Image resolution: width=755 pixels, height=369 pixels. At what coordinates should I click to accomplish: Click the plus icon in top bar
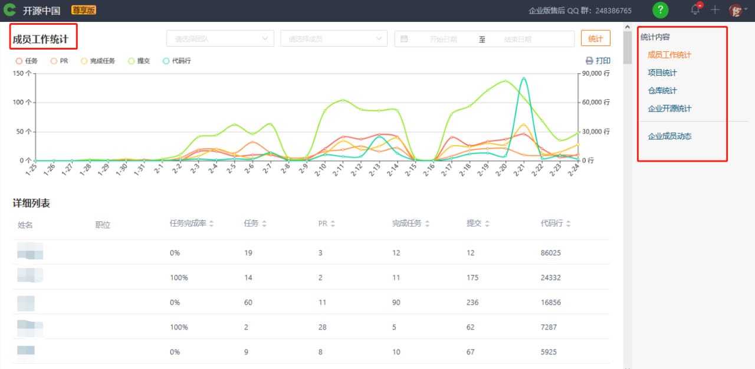715,10
